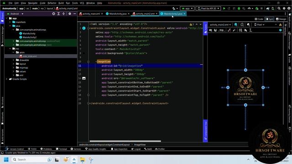Click the Pack icon in design toolbar

240,30
